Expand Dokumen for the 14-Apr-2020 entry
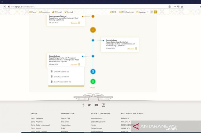The width and height of the screenshot is (201, 133). [75, 23]
